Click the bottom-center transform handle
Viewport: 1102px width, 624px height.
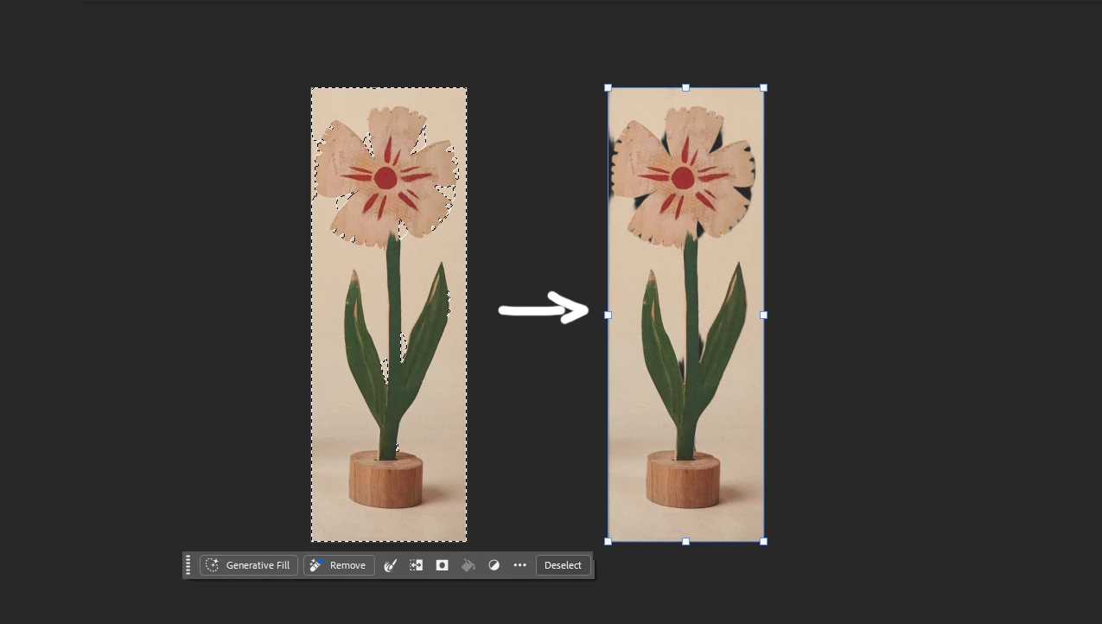(x=685, y=542)
